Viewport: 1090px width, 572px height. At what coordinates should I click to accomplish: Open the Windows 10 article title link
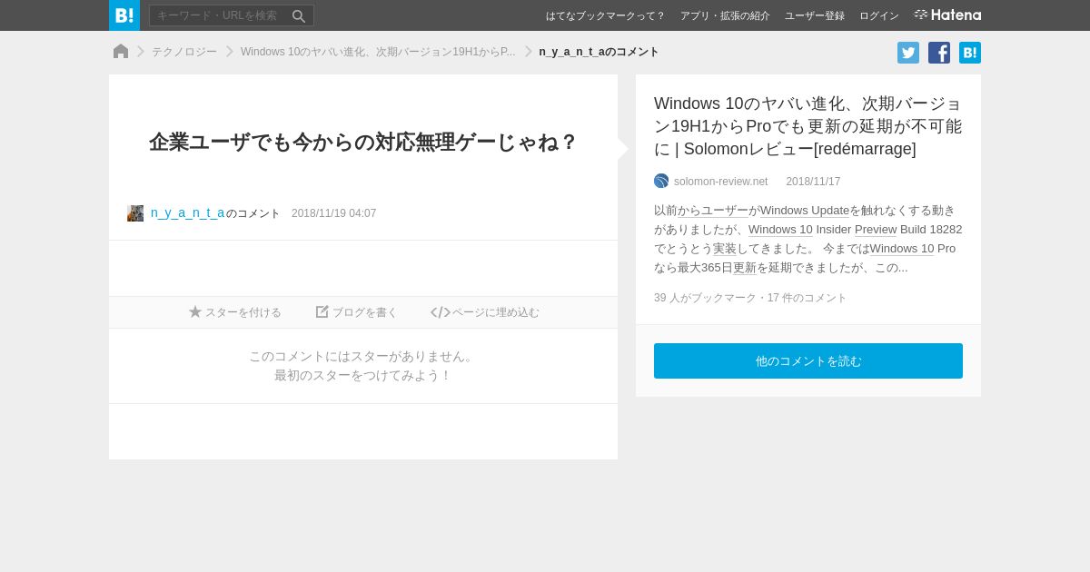click(x=808, y=126)
